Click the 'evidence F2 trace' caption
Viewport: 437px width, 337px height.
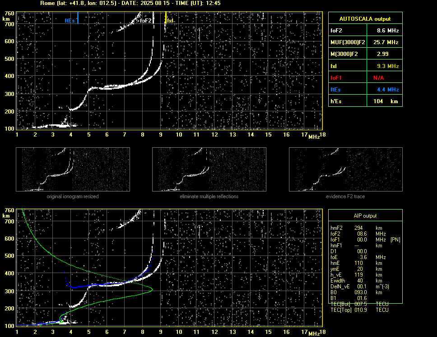coord(345,196)
